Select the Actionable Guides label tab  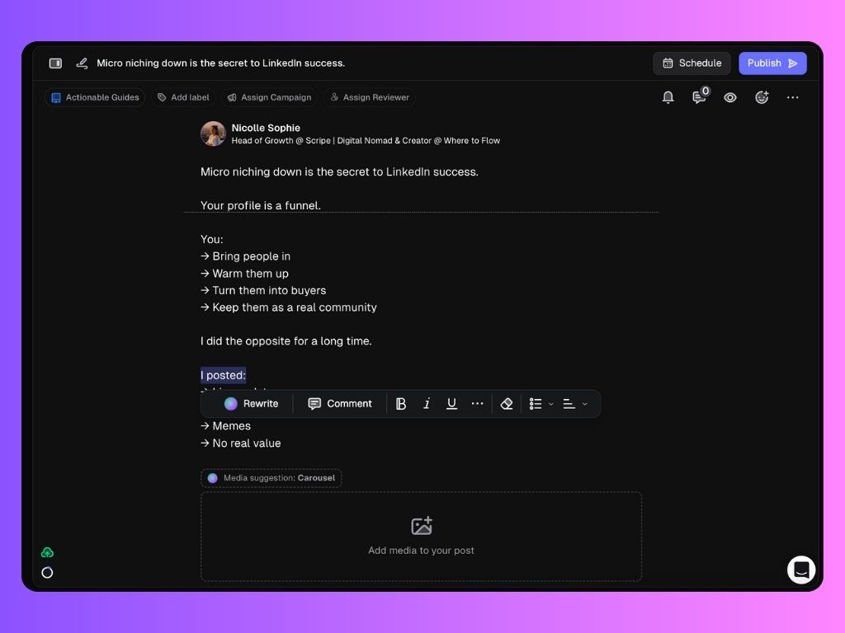pos(94,97)
